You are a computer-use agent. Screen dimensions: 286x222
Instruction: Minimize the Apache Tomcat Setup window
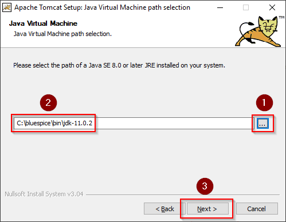pos(220,7)
